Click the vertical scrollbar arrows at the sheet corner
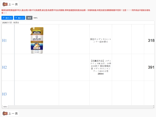The image size is (156, 117). 154,107
